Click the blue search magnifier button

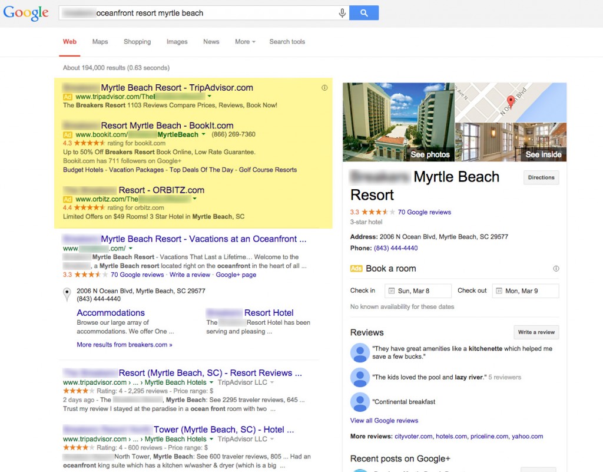364,13
